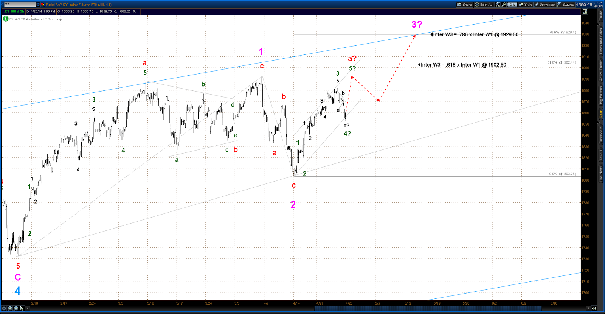Open the 2h timeframe selector
This screenshot has width=605, height=314.
point(512,5)
